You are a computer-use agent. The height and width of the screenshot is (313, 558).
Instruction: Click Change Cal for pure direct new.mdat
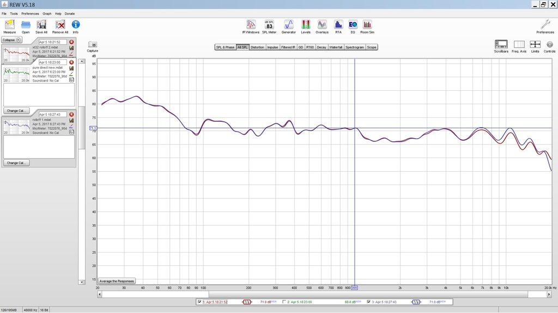tap(16, 111)
